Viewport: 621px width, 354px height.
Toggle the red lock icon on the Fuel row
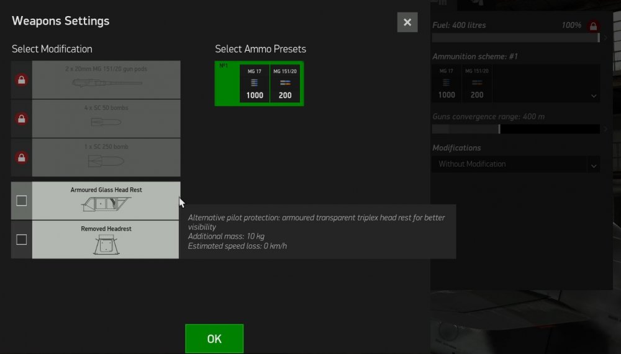point(593,26)
